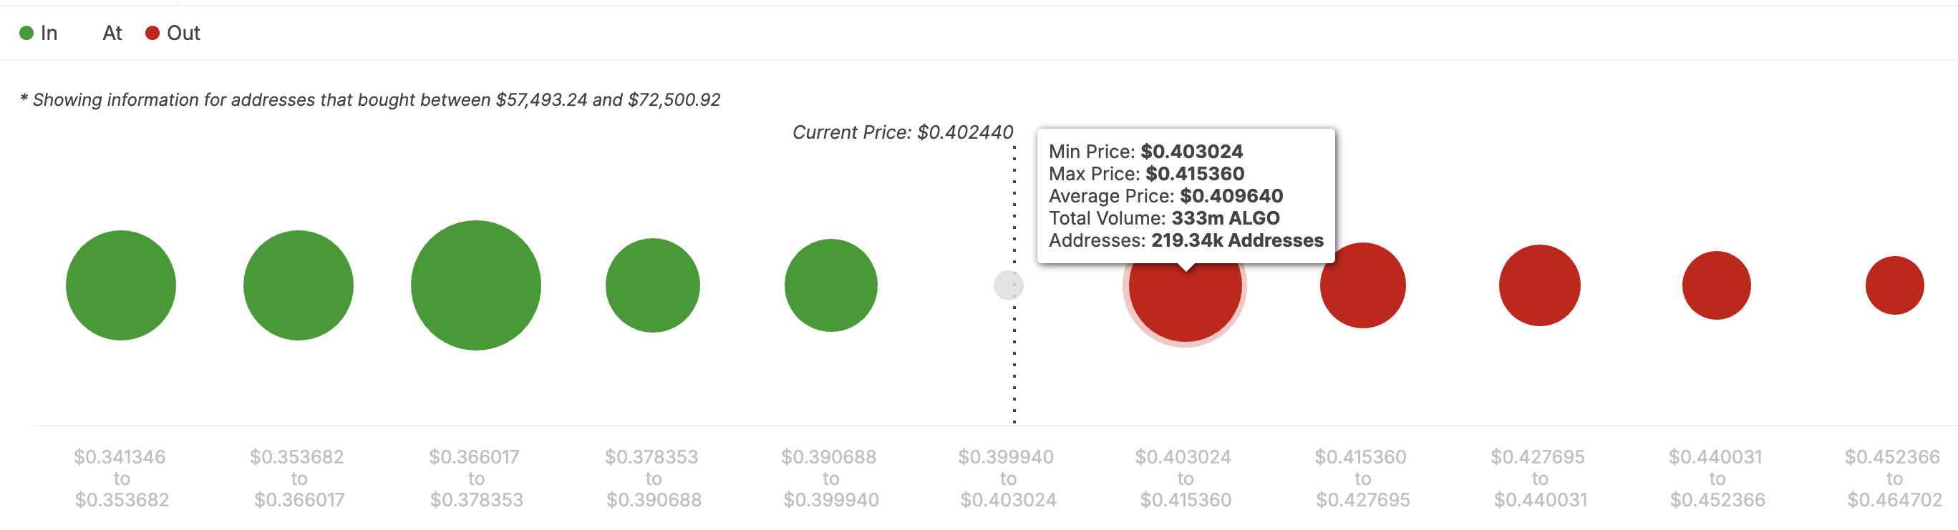Click the note about addresses that bought
Viewport: 1958px width, 530px height.
[370, 99]
